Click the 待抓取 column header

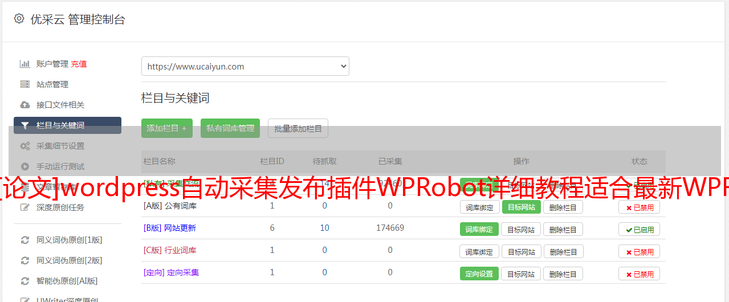pyautogui.click(x=324, y=161)
